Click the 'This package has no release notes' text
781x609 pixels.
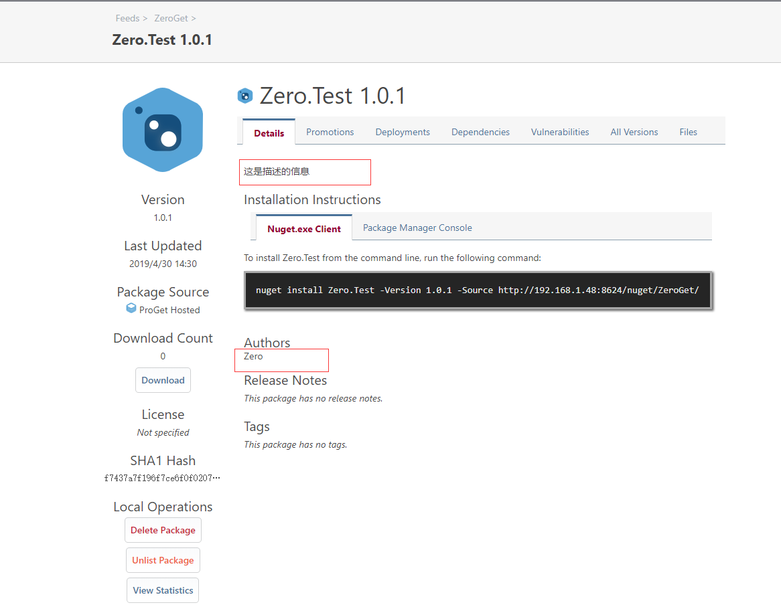pyautogui.click(x=313, y=399)
